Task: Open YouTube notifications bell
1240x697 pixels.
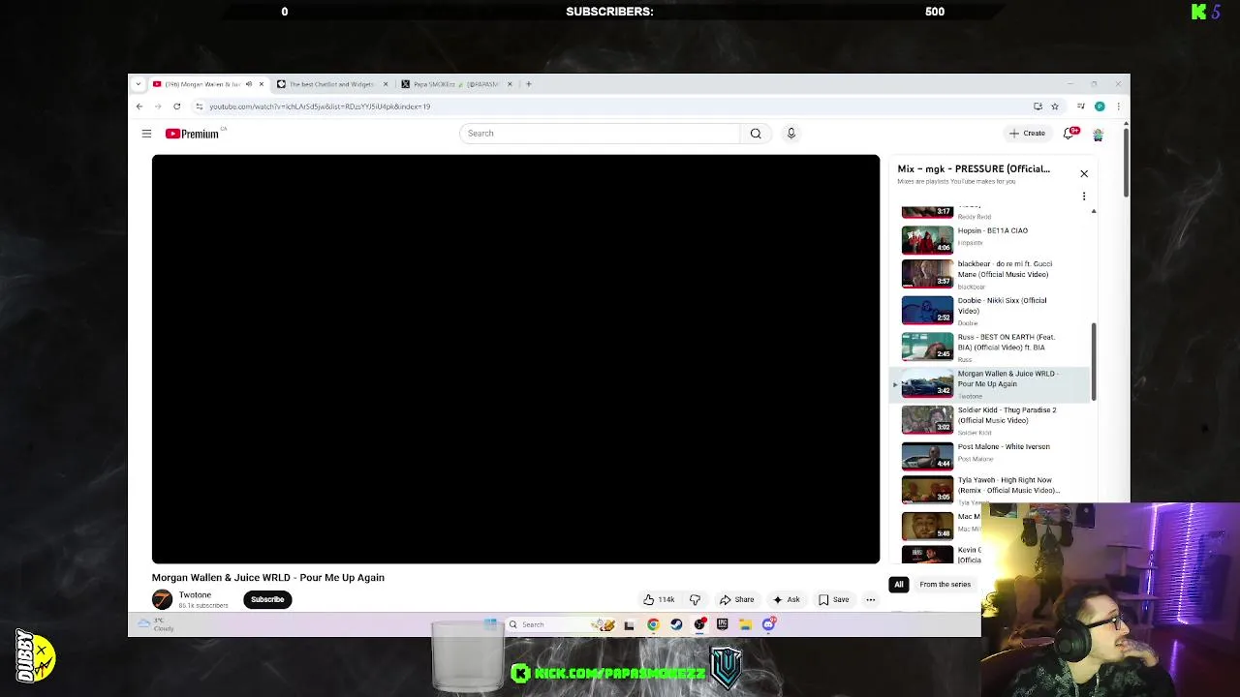Action: (x=1070, y=134)
